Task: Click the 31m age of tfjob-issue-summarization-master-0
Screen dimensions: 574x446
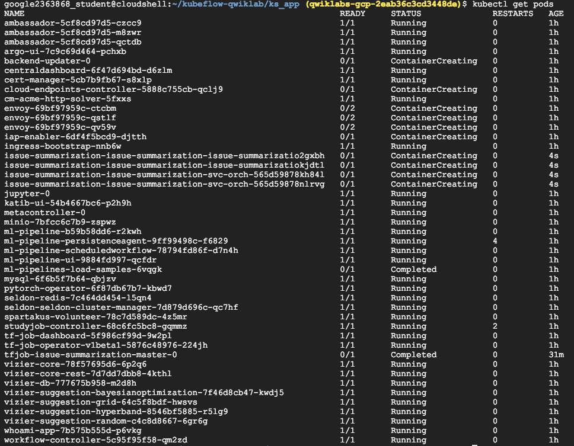Action: coord(556,355)
